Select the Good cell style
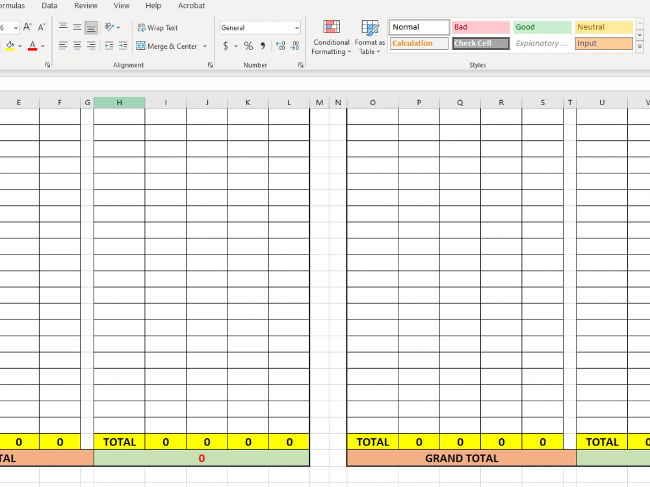Viewport: 650px width, 487px height. [542, 27]
